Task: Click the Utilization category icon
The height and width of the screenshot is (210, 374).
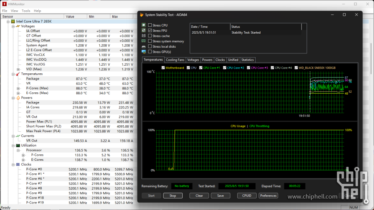Action: pos(18,145)
